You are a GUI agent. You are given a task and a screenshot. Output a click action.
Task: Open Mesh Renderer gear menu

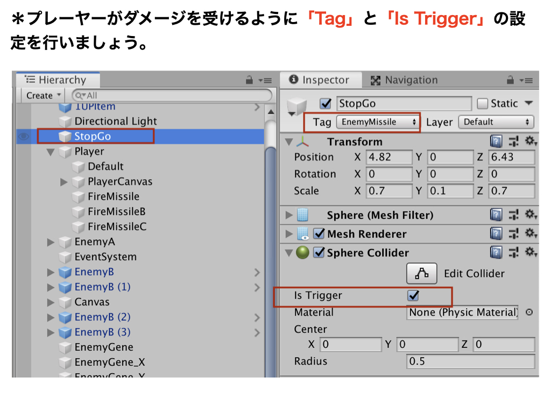pos(531,233)
